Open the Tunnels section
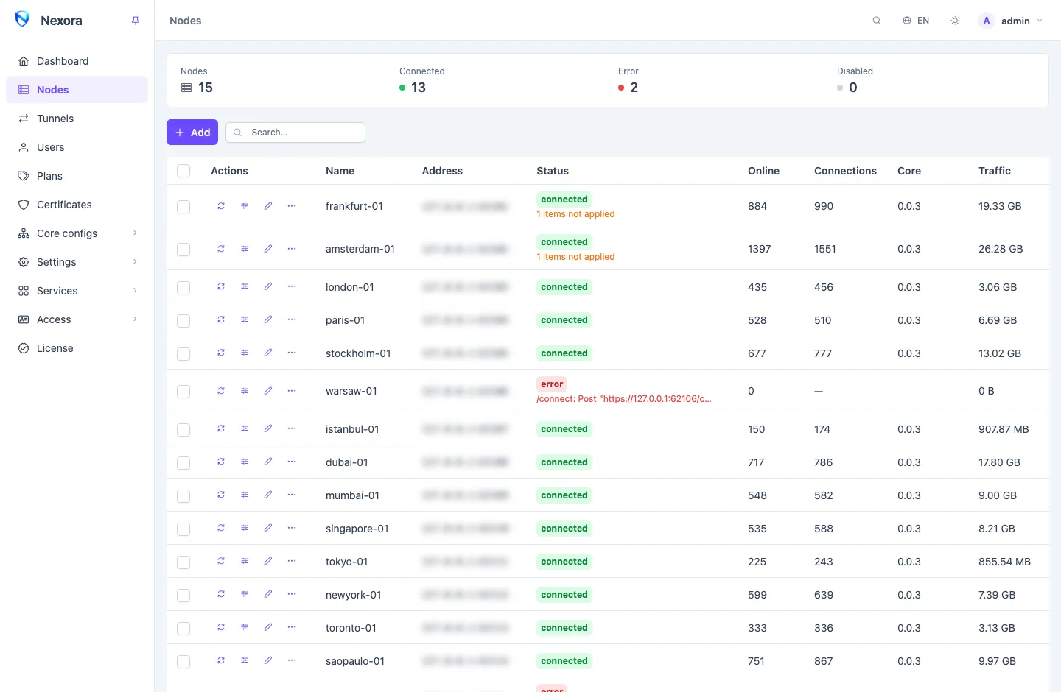The width and height of the screenshot is (1061, 692). pyautogui.click(x=77, y=119)
